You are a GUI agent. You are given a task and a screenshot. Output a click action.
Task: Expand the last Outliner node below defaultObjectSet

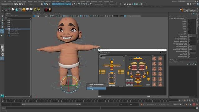(7, 35)
